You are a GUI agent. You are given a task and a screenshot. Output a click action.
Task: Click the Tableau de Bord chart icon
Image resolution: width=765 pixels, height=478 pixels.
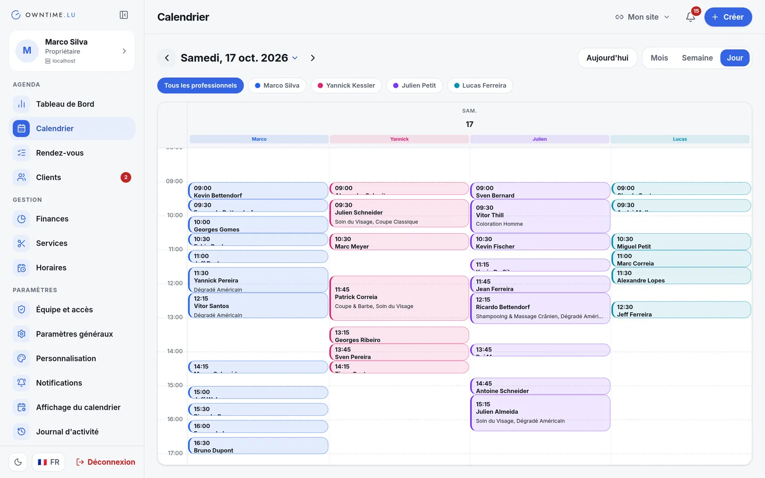22,104
